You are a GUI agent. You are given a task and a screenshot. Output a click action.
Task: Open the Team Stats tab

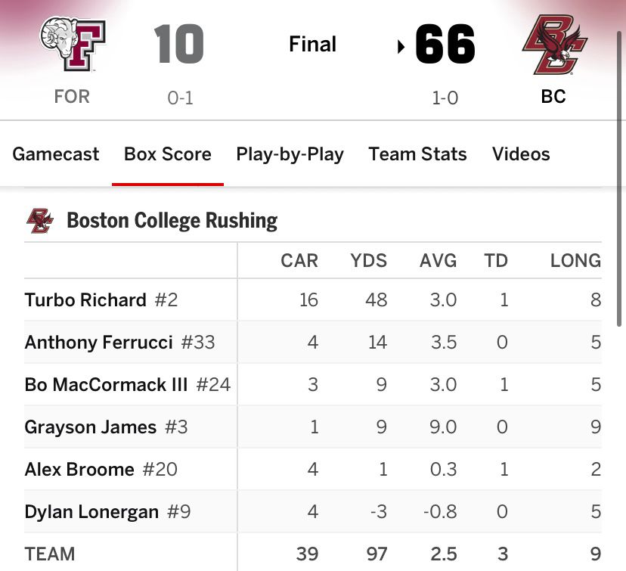pos(417,154)
